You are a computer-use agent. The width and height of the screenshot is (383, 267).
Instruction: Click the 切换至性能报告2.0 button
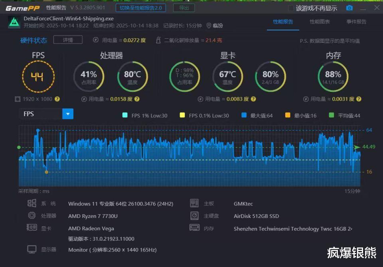(x=141, y=8)
